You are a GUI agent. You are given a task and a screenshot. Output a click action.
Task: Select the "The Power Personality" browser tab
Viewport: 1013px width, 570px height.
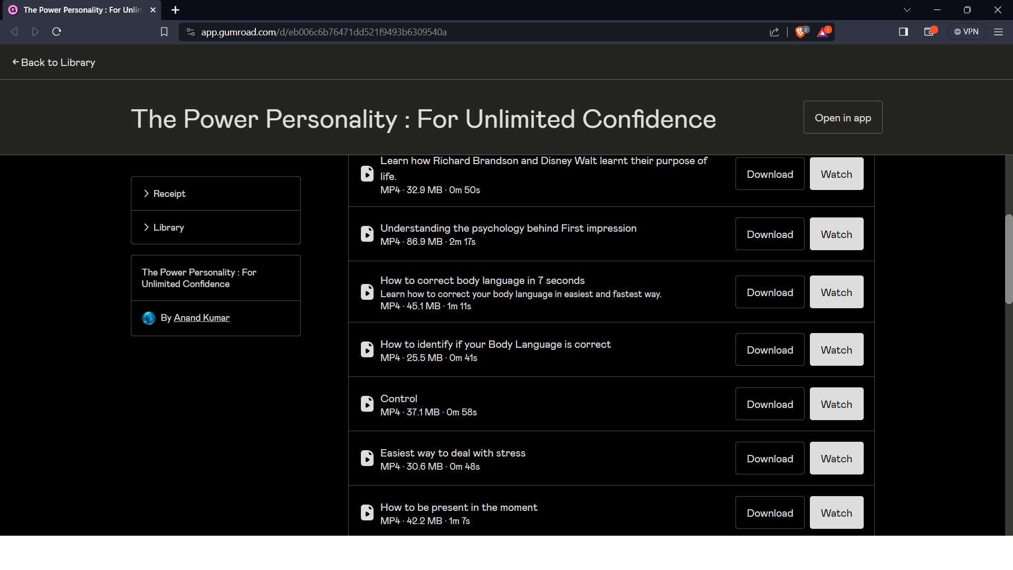79,9
